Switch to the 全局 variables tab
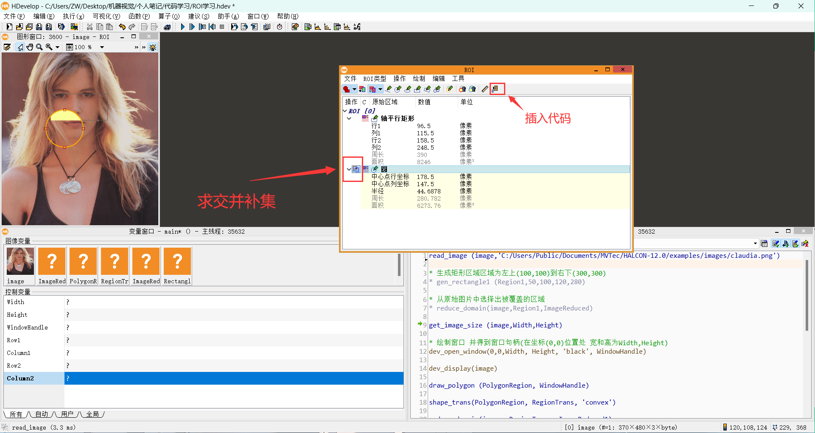Viewport: 815px width, 433px height. pyautogui.click(x=92, y=414)
